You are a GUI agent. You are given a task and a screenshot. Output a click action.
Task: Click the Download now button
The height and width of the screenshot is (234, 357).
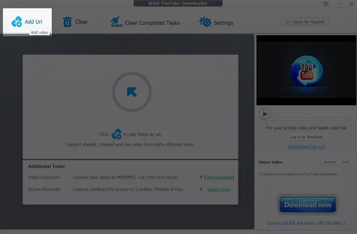tap(307, 205)
